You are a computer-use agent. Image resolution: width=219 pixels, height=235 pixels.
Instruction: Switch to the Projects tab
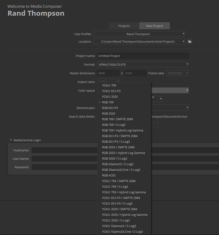(x=124, y=26)
